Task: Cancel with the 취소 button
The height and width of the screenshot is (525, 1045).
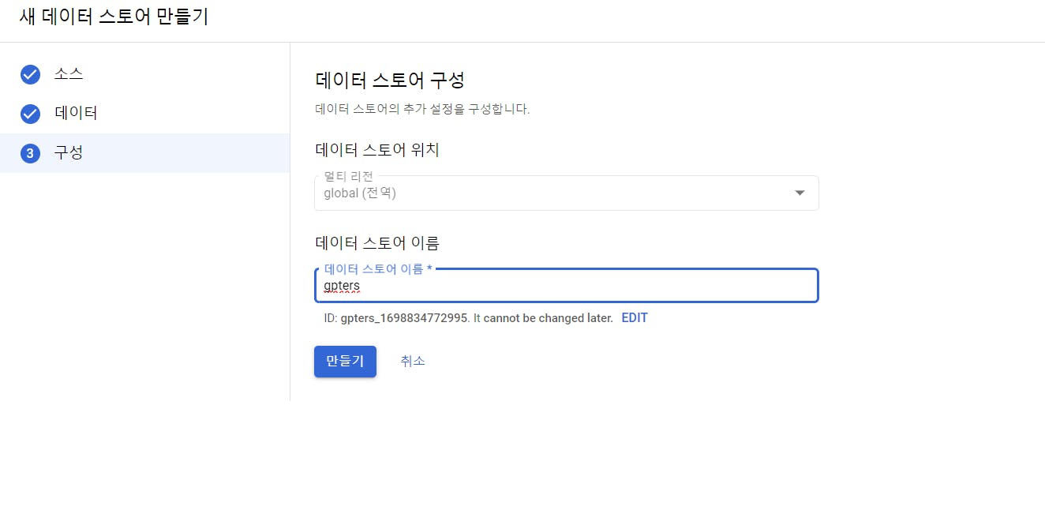Action: [413, 361]
